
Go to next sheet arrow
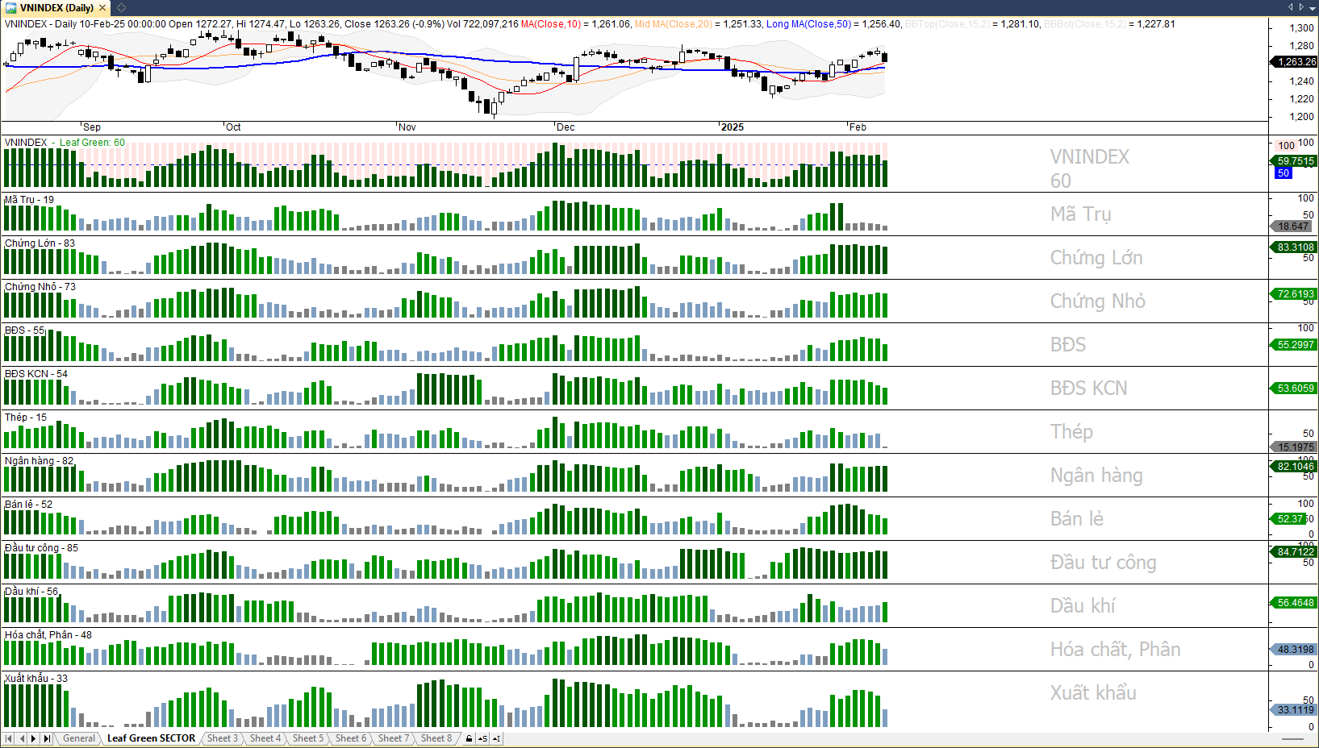coord(34,738)
